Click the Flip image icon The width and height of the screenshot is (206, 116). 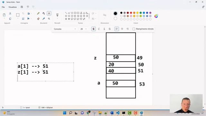point(28,19)
